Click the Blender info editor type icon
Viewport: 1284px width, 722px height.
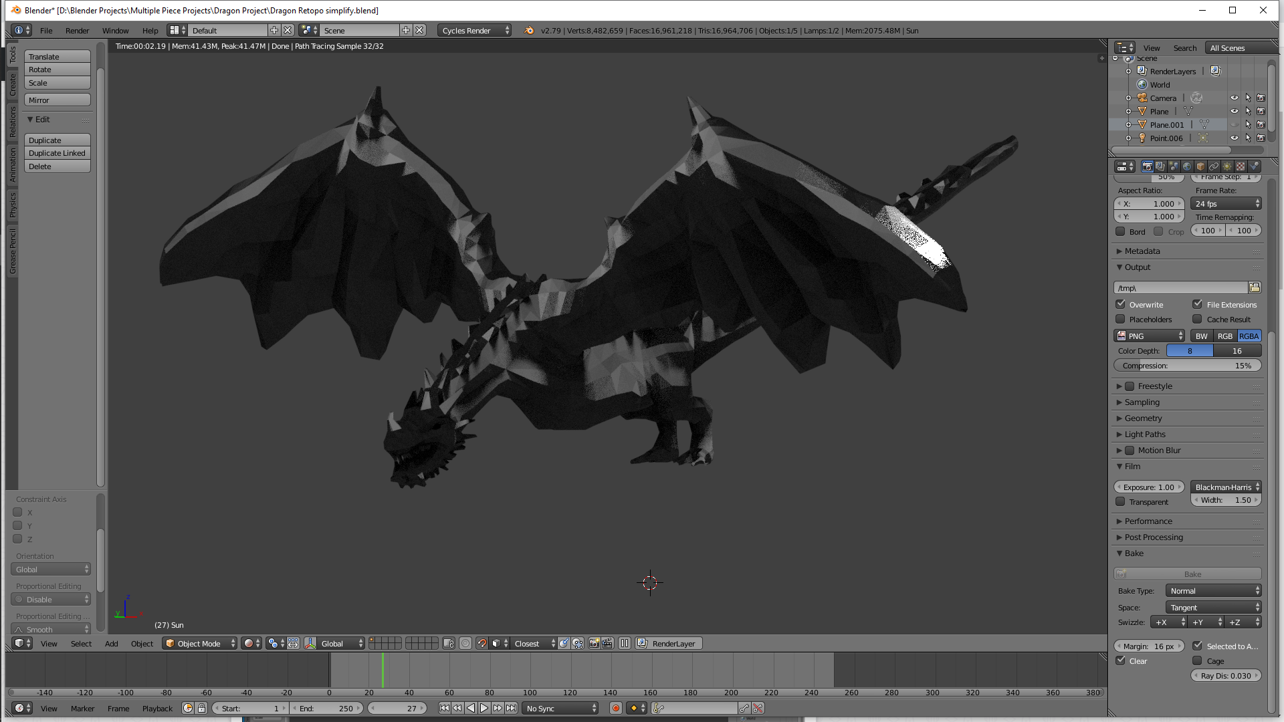[x=22, y=30]
